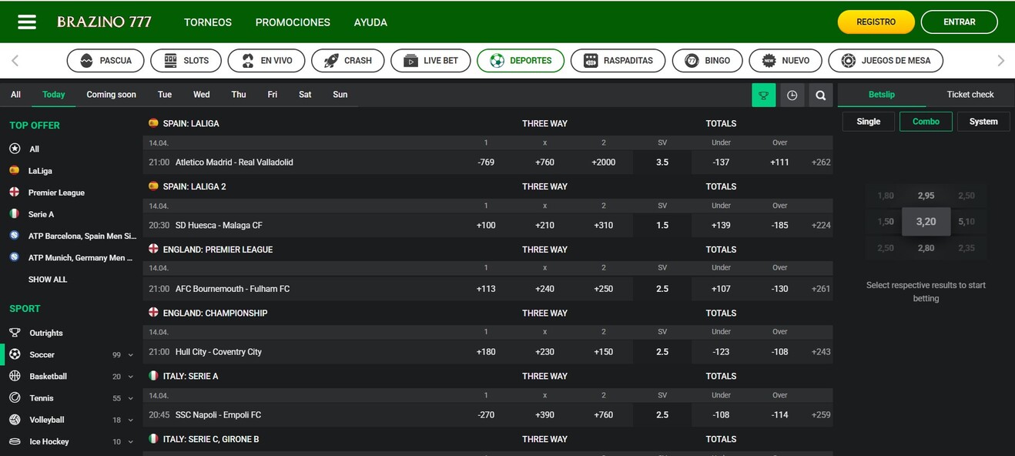This screenshot has height=456, width=1015.
Task: Switch to the Betslip tab
Action: tap(882, 95)
